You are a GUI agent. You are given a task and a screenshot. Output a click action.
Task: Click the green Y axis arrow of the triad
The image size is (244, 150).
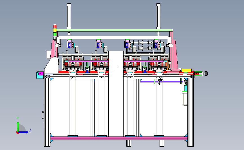pyautogui.click(x=18, y=127)
